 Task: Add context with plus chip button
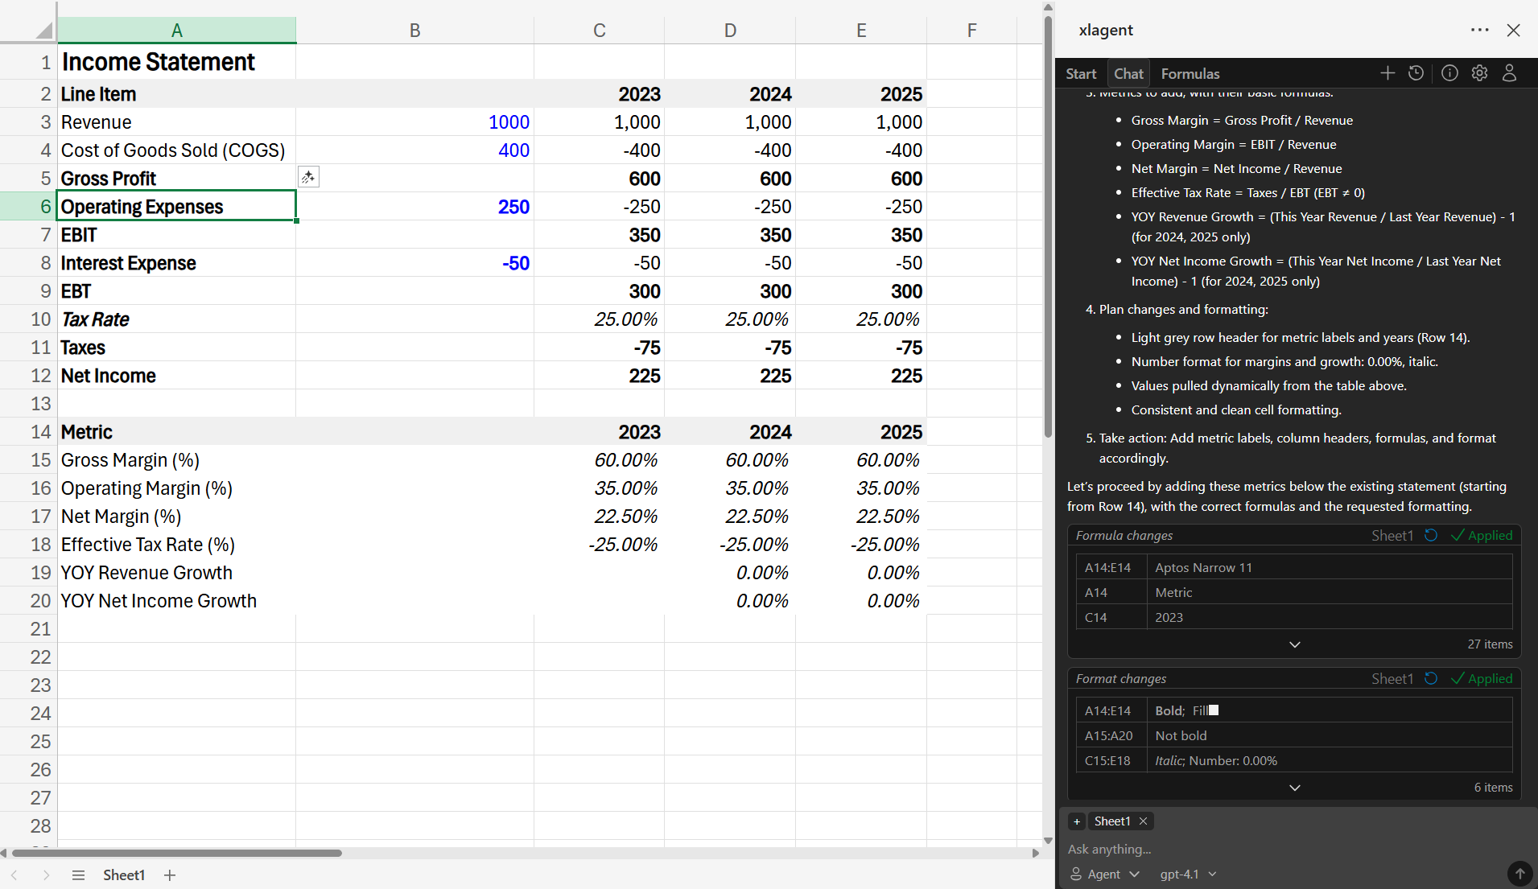1077,821
